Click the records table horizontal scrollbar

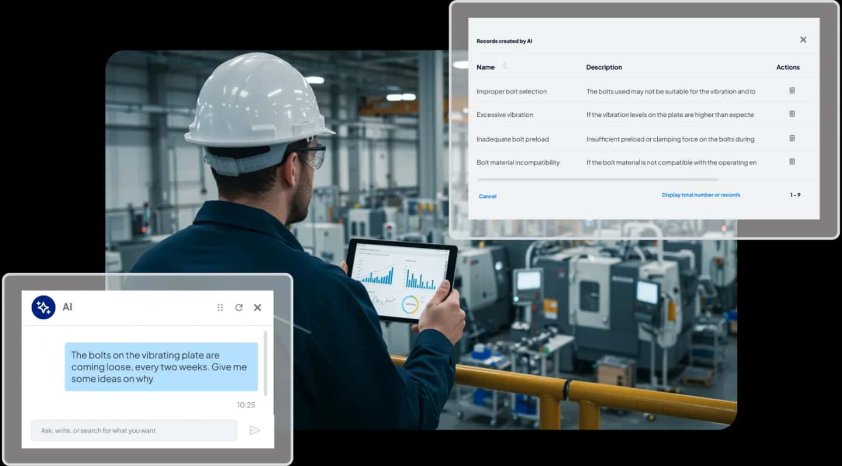click(x=598, y=180)
